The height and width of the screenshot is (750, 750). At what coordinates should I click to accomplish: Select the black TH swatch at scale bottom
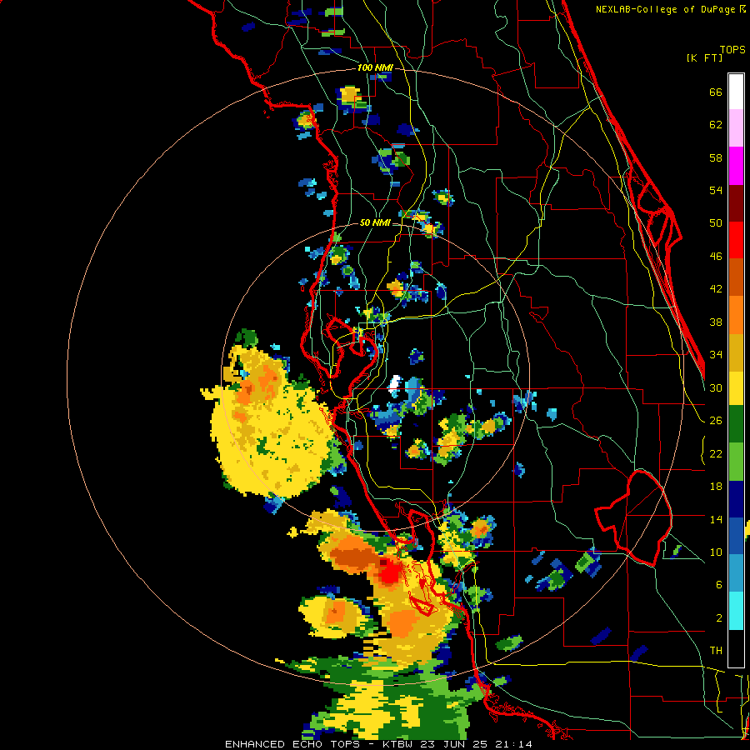click(736, 648)
